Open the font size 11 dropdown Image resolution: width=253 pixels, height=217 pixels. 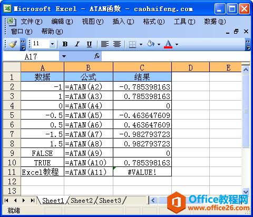point(52,44)
